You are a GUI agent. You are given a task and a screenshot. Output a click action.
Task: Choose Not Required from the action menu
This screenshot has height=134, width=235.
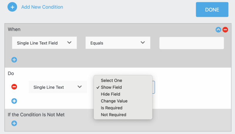click(123, 115)
